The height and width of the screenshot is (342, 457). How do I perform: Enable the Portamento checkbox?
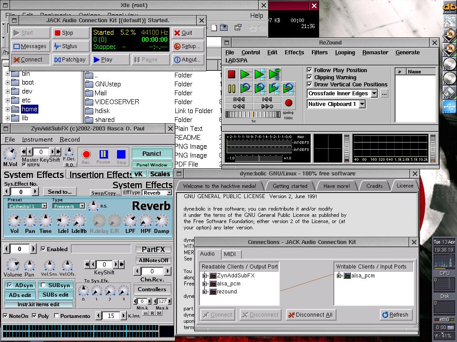[x=57, y=316]
